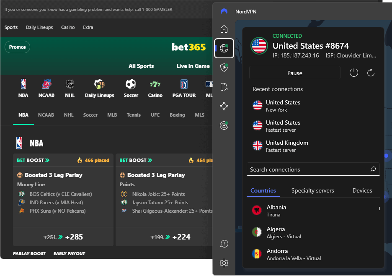This screenshot has height=276, width=392.
Task: Open Extra menu in bet365 top bar
Action: (x=88, y=27)
